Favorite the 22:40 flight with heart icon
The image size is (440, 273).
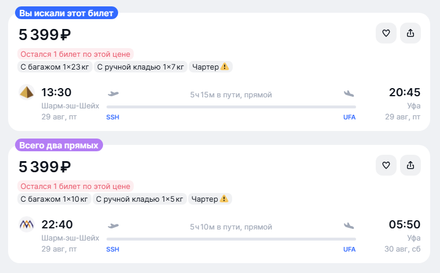coord(386,165)
